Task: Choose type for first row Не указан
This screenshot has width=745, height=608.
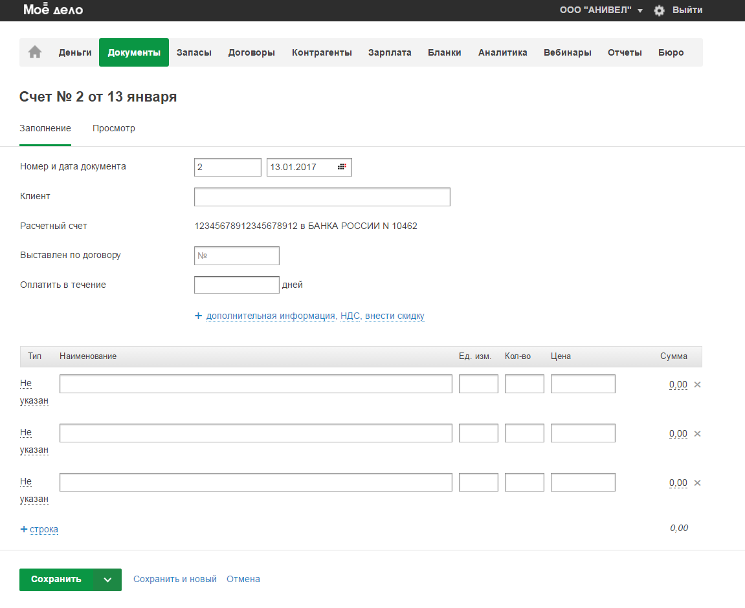Action: pos(34,392)
